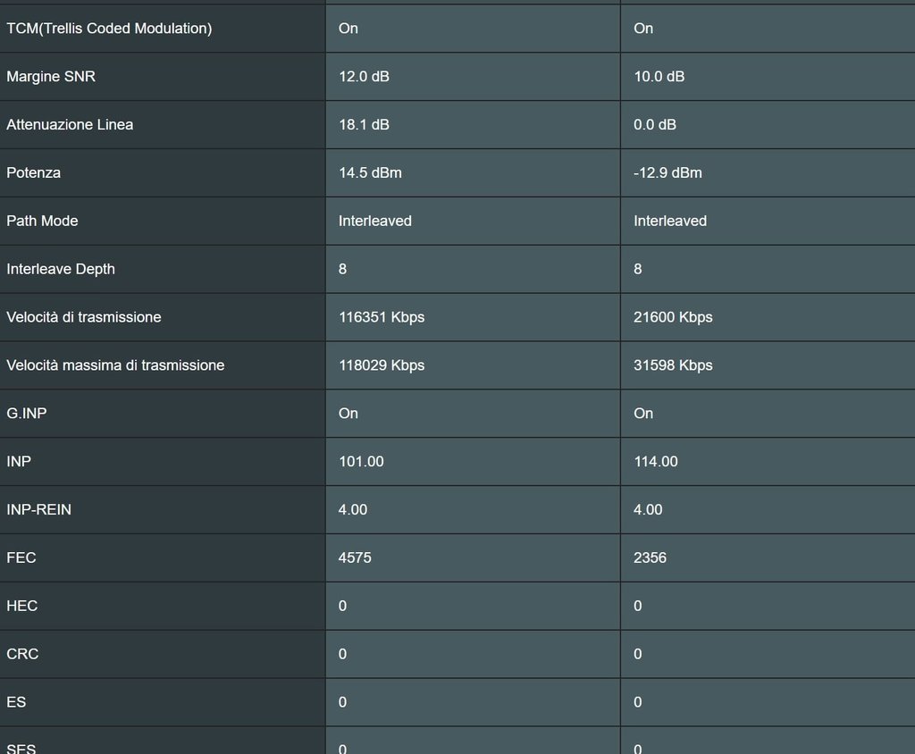915x754 pixels.
Task: Select the 114.00 INP value
Action: [656, 462]
